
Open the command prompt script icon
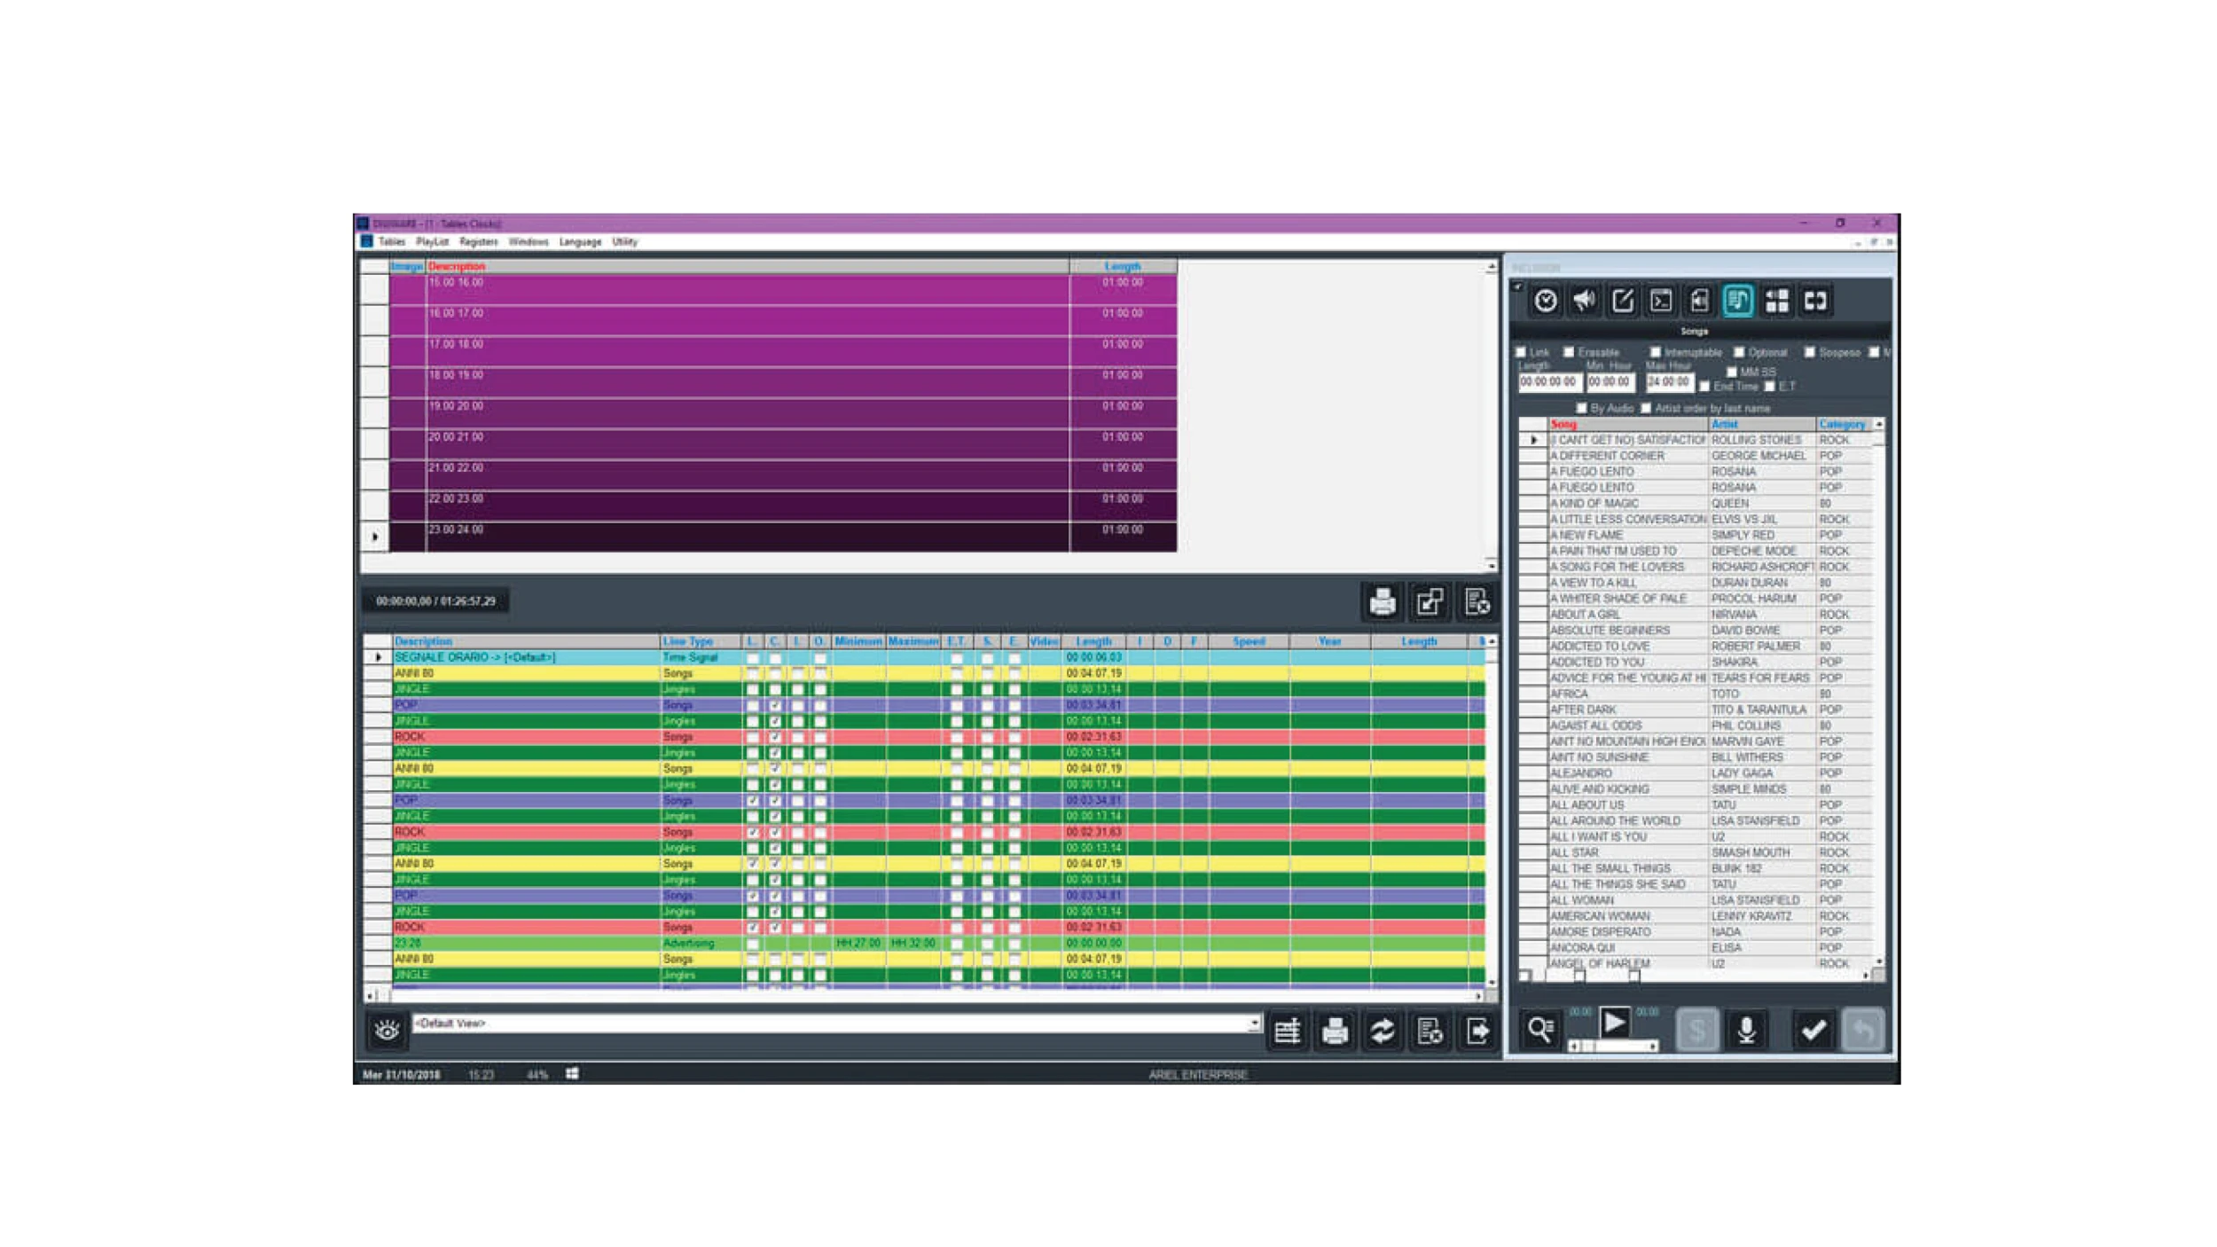[x=1661, y=302]
